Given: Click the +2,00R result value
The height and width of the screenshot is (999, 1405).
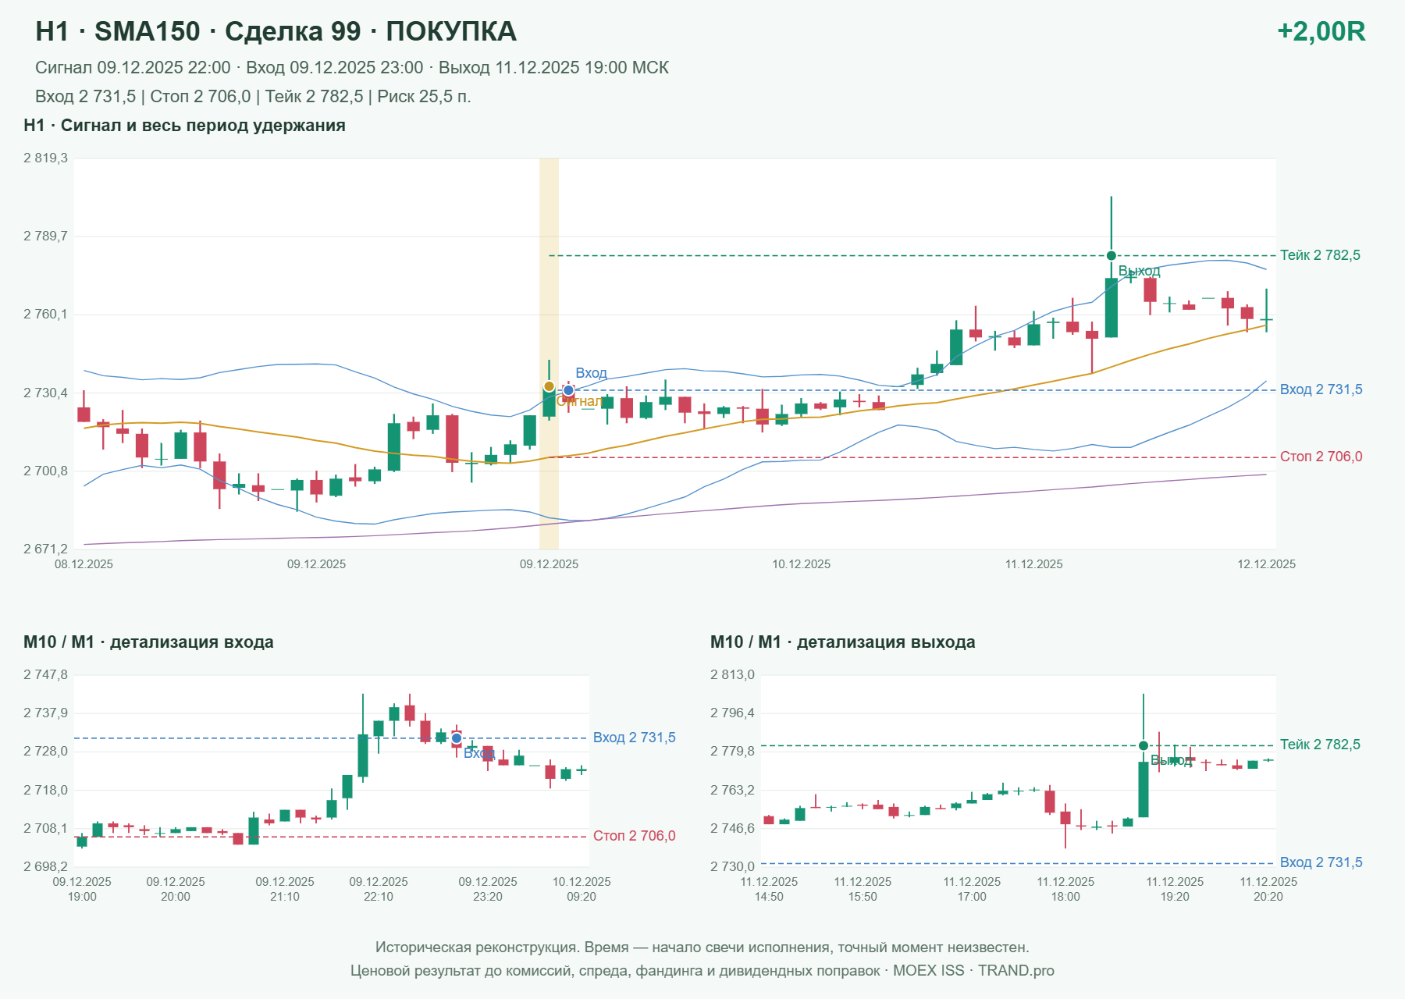Looking at the screenshot, I should (1321, 31).
